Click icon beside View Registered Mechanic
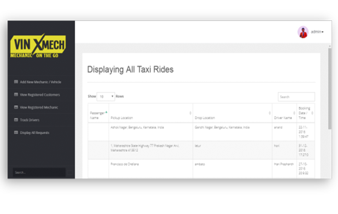The width and height of the screenshot is (338, 214). tap(16, 108)
